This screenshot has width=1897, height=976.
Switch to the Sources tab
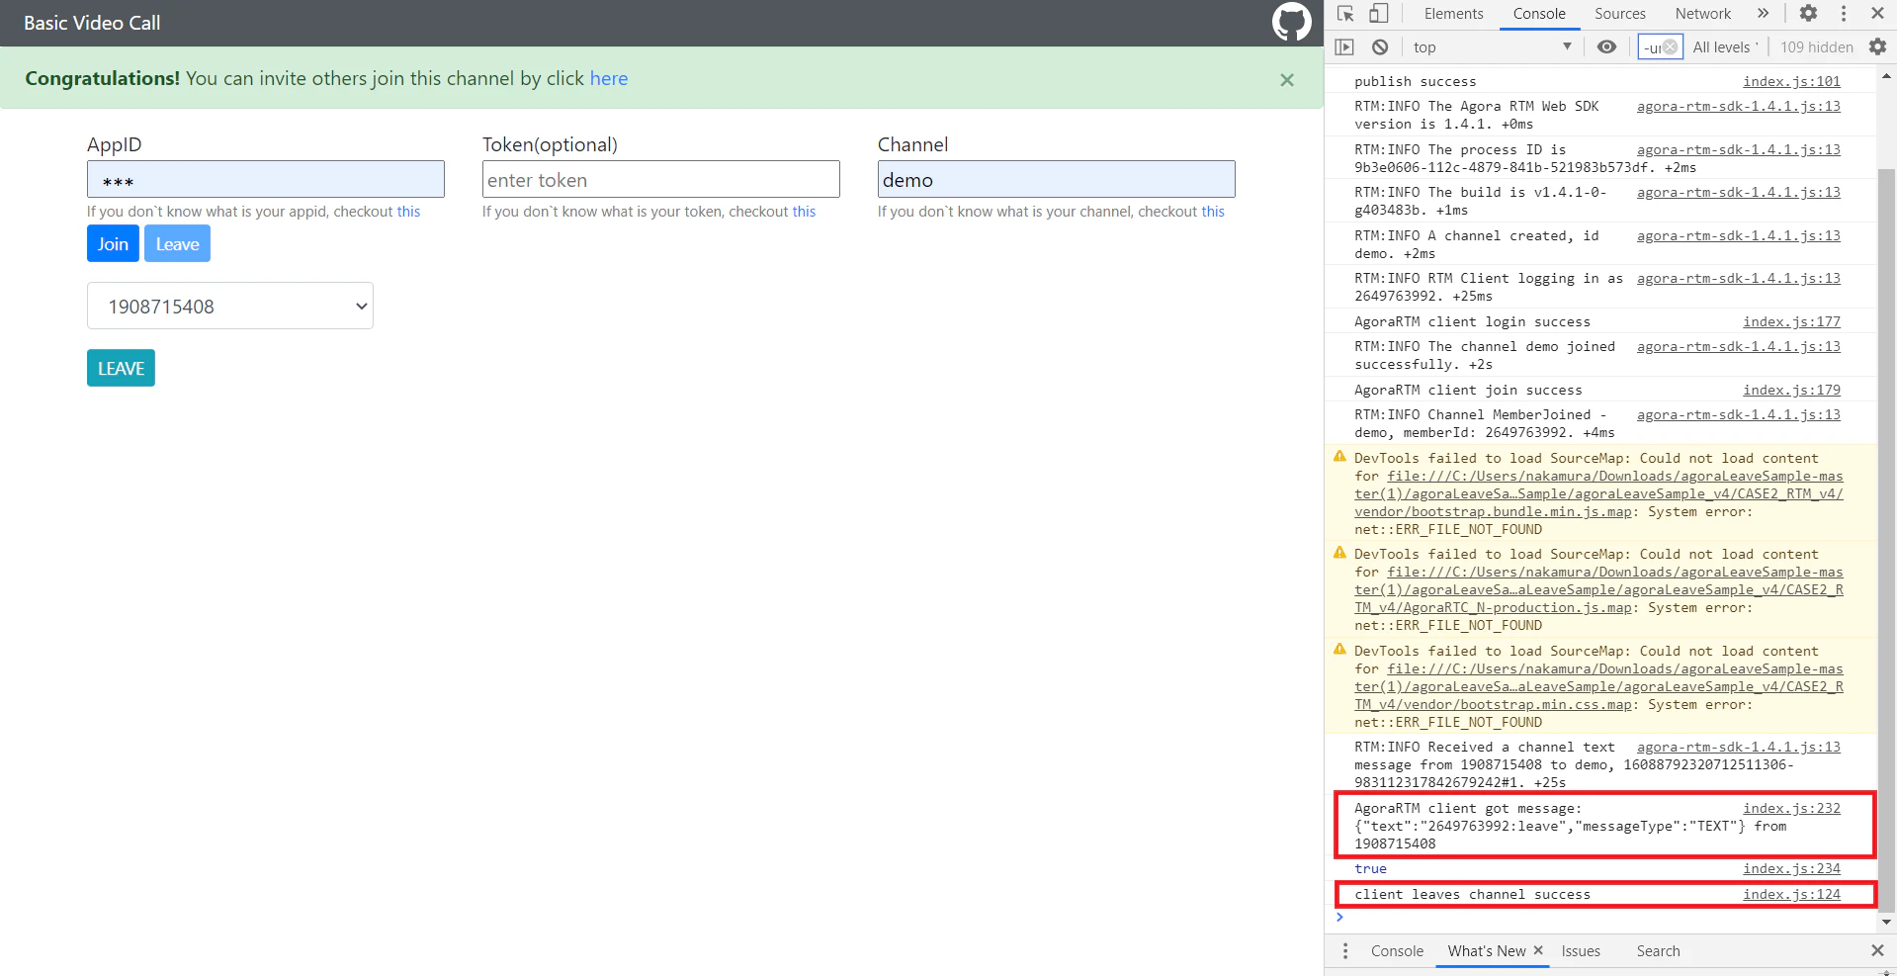1620,14
